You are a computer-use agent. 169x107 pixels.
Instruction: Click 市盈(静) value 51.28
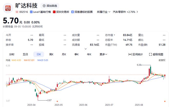[x=162, y=45]
